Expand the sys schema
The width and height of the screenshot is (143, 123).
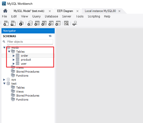point(4,80)
